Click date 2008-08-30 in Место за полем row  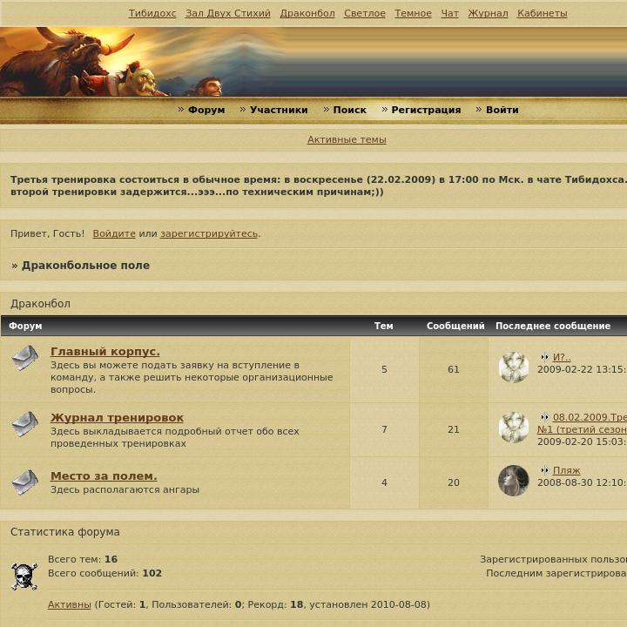[582, 482]
